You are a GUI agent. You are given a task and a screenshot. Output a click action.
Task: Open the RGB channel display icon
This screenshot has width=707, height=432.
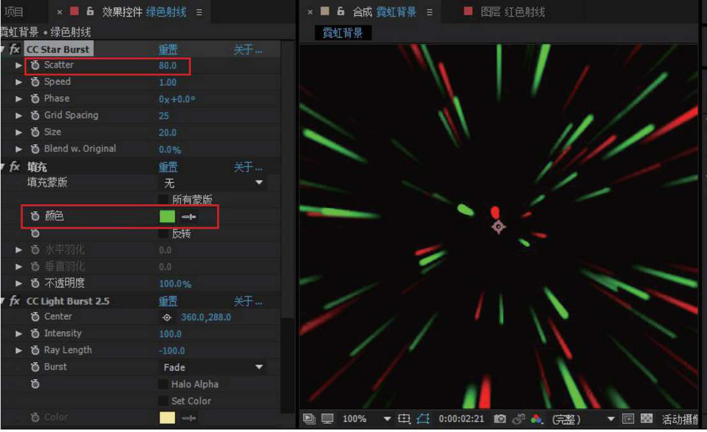point(537,419)
